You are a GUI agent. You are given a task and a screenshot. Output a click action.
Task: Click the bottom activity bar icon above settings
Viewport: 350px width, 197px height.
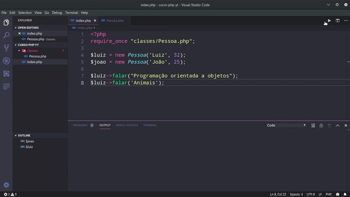point(6,86)
